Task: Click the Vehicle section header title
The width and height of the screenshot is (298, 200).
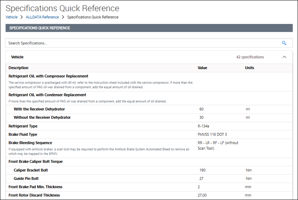Action: point(17,57)
